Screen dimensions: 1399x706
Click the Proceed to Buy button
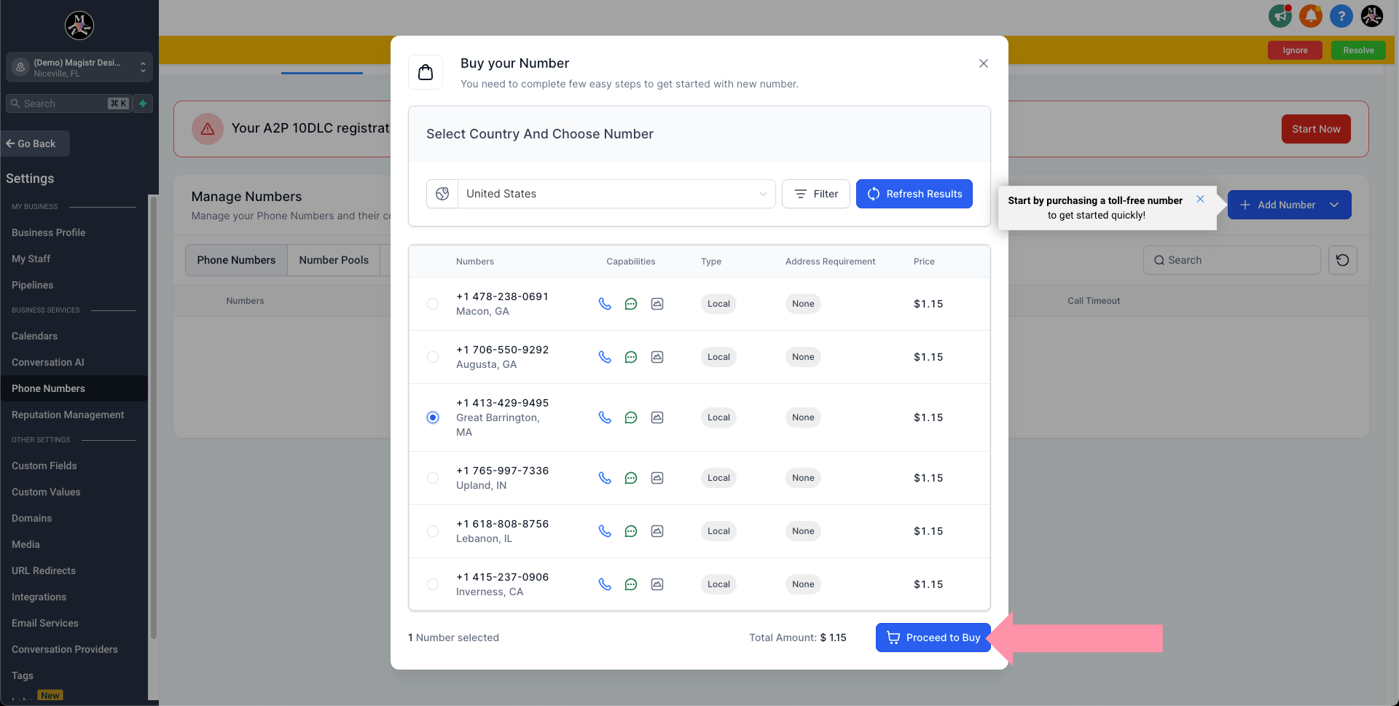pos(933,638)
